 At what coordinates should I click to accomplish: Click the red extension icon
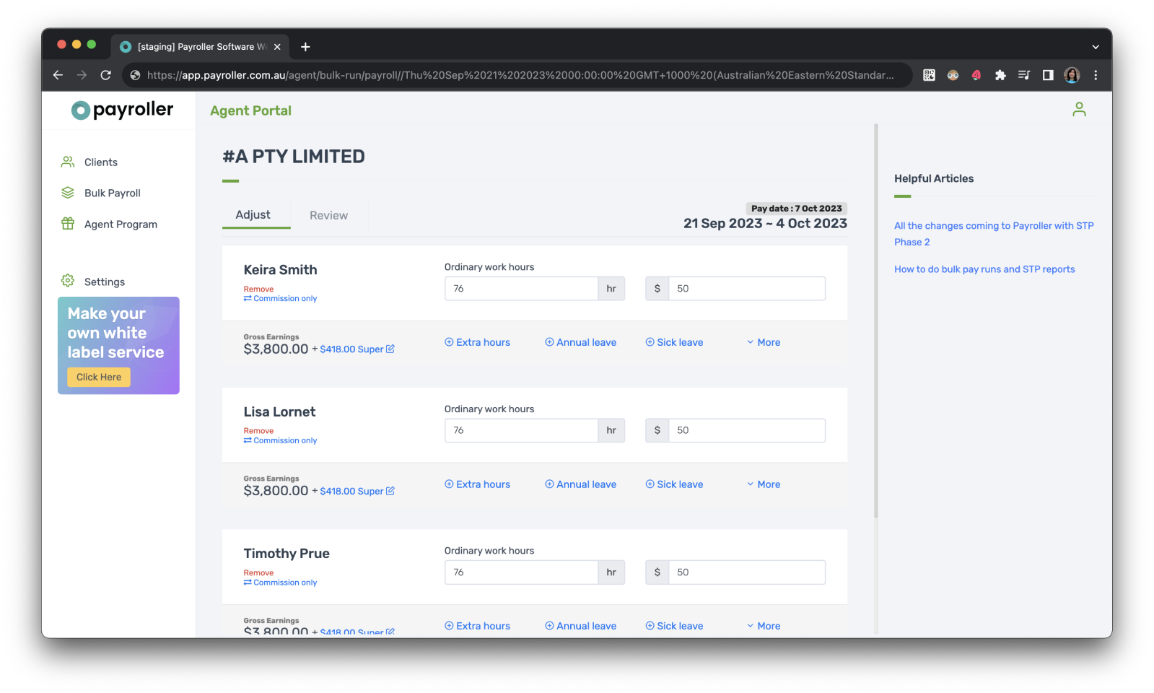pos(976,75)
